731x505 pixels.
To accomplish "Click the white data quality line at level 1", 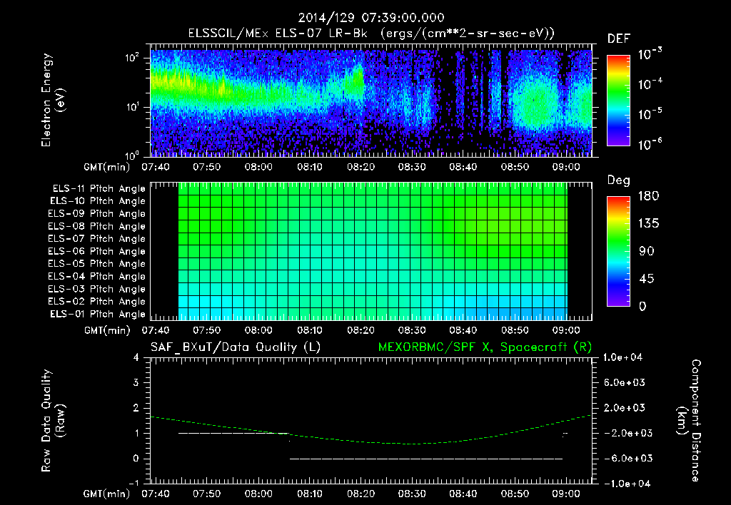I will [233, 433].
